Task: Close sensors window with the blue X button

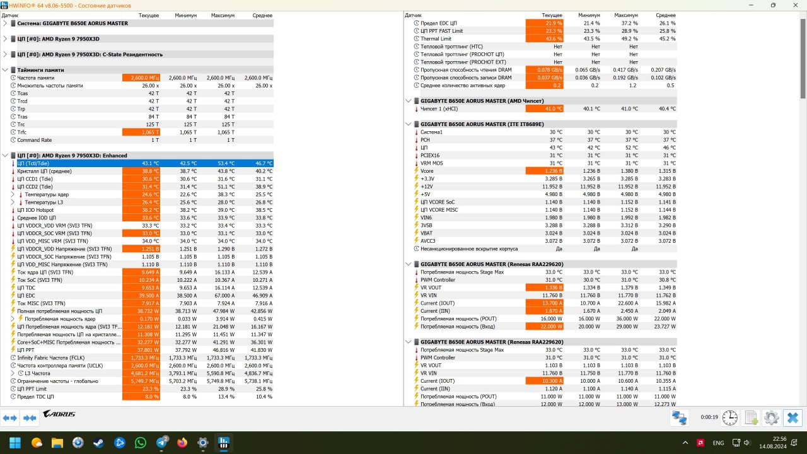Action: [x=792, y=417]
